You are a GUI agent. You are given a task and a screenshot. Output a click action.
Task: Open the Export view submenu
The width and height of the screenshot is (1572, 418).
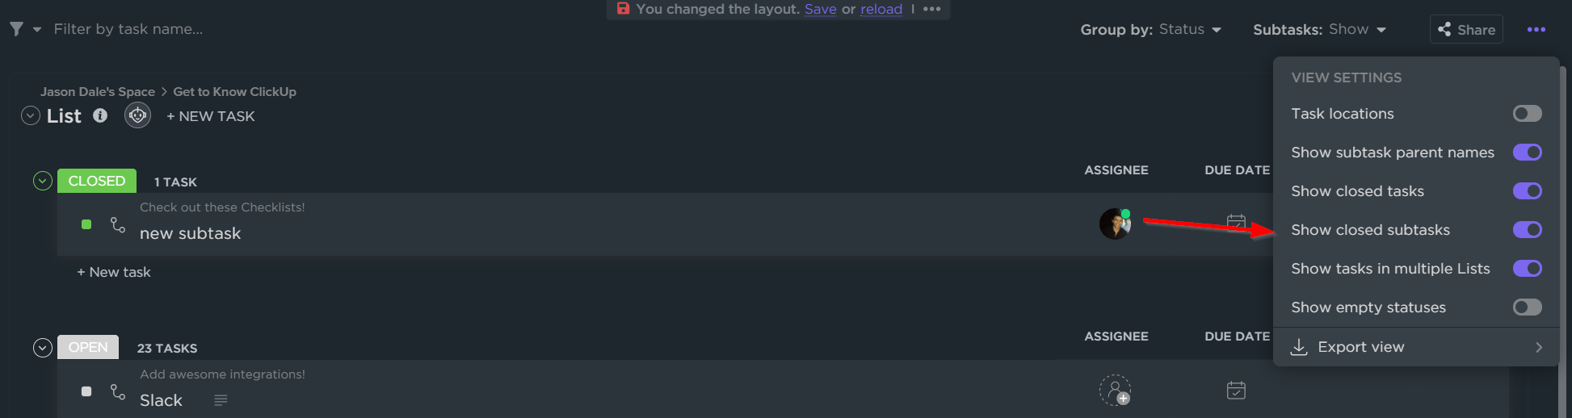(x=1416, y=347)
